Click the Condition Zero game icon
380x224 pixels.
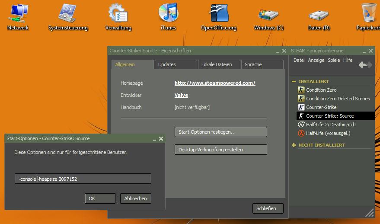tap(301, 90)
